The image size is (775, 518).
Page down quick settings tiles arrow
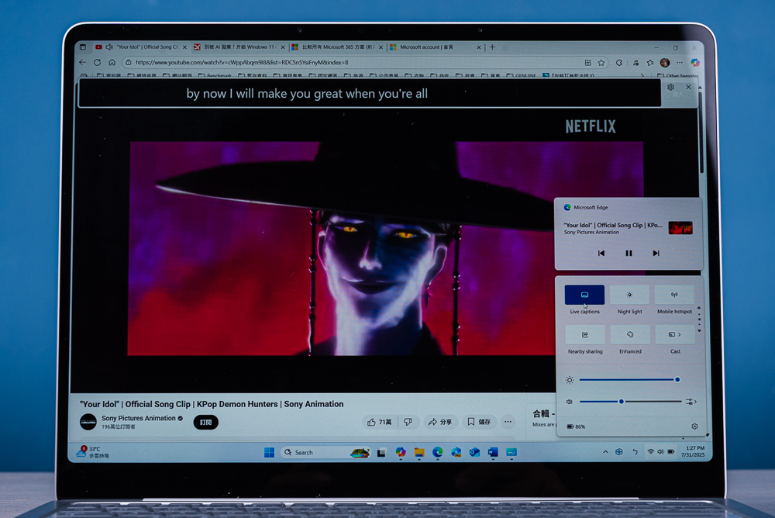[699, 330]
